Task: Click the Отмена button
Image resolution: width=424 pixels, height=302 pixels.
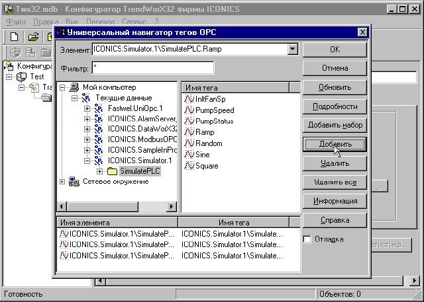Action: pos(335,68)
